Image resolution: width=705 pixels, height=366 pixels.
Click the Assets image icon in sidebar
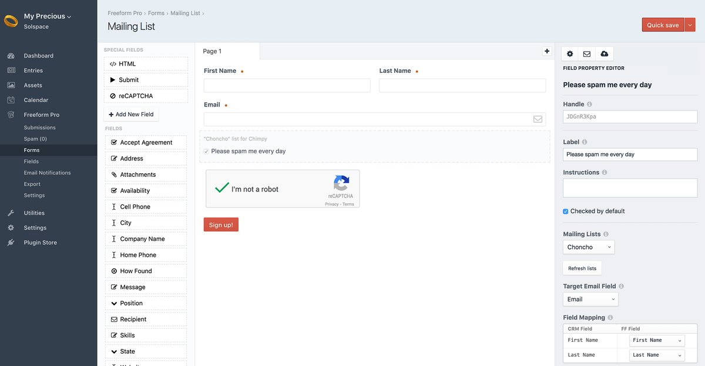pyautogui.click(x=11, y=85)
